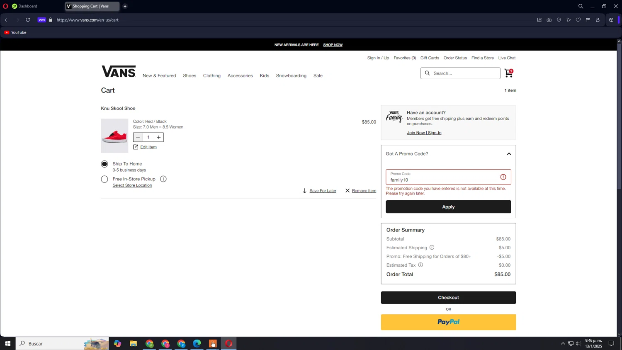The width and height of the screenshot is (622, 350).
Task: Open Sale menu
Action: click(318, 76)
